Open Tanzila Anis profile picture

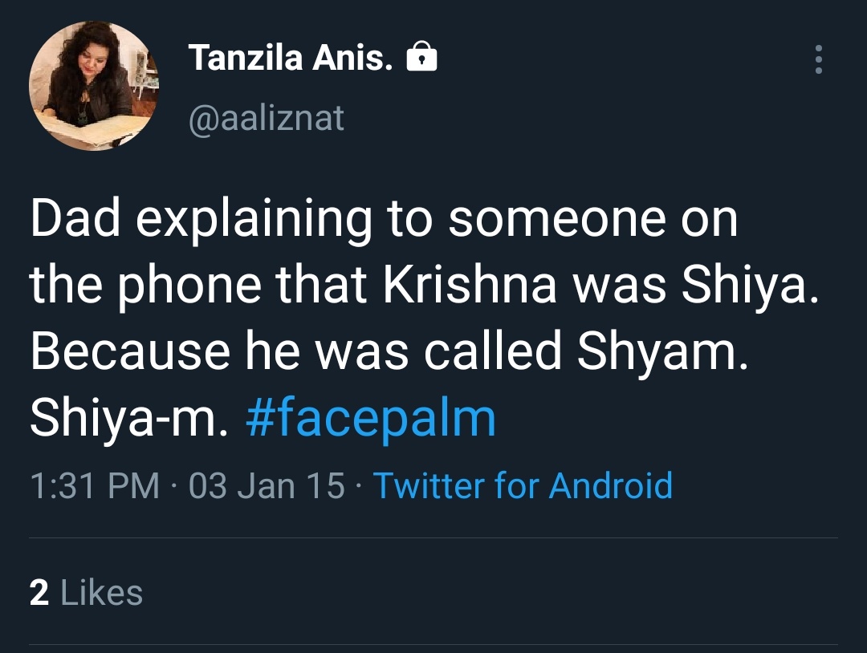click(x=93, y=86)
